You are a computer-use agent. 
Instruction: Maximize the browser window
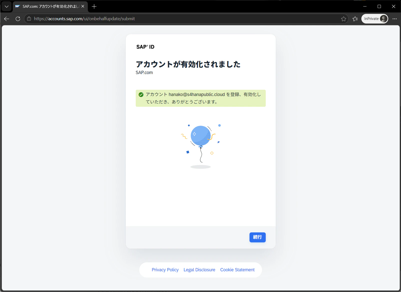[379, 6]
